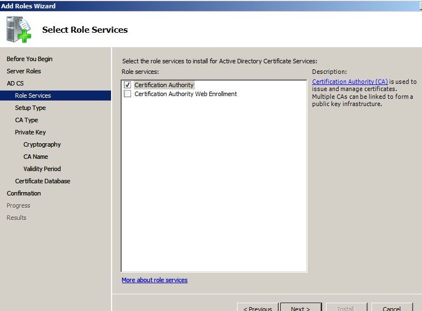Click the Cancel button

coord(392,308)
